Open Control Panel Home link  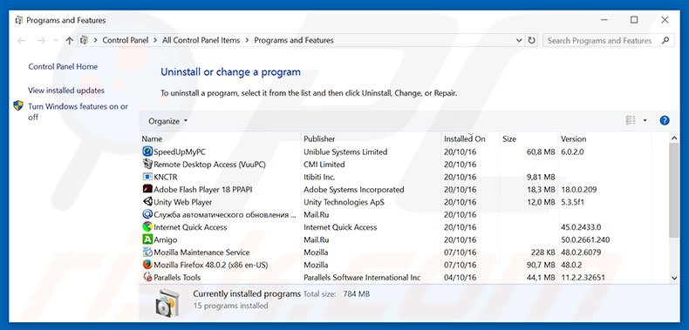(63, 67)
